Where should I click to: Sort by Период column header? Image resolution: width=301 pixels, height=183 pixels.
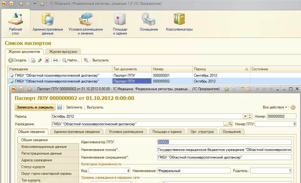click(x=221, y=69)
